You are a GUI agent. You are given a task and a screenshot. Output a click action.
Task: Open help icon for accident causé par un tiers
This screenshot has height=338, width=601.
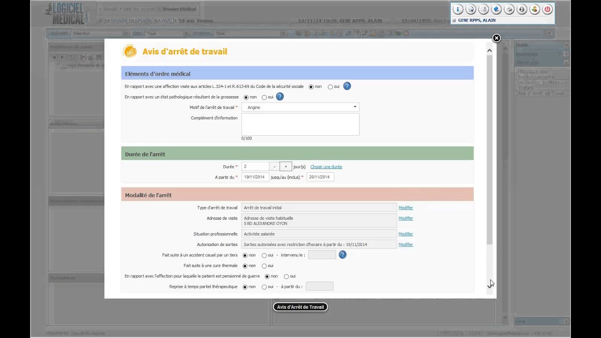tap(342, 254)
